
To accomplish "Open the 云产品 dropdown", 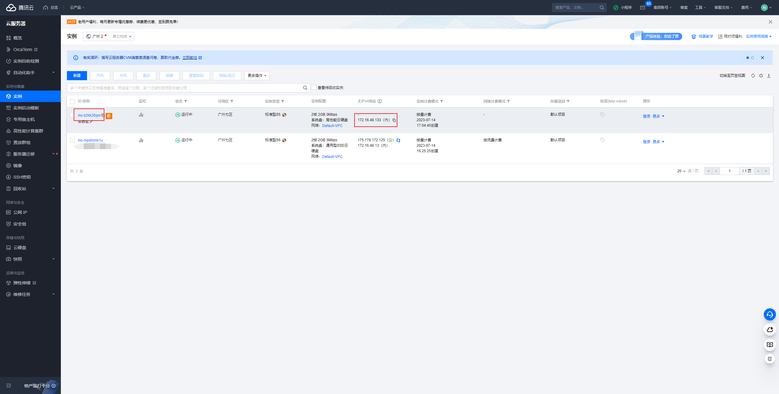I will pos(77,8).
